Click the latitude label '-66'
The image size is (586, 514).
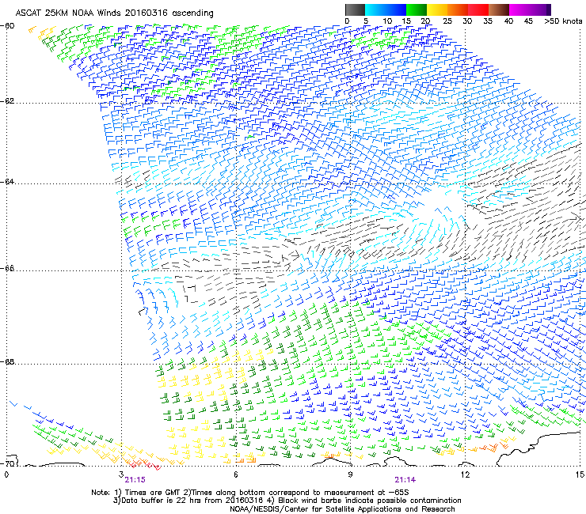pos(8,268)
